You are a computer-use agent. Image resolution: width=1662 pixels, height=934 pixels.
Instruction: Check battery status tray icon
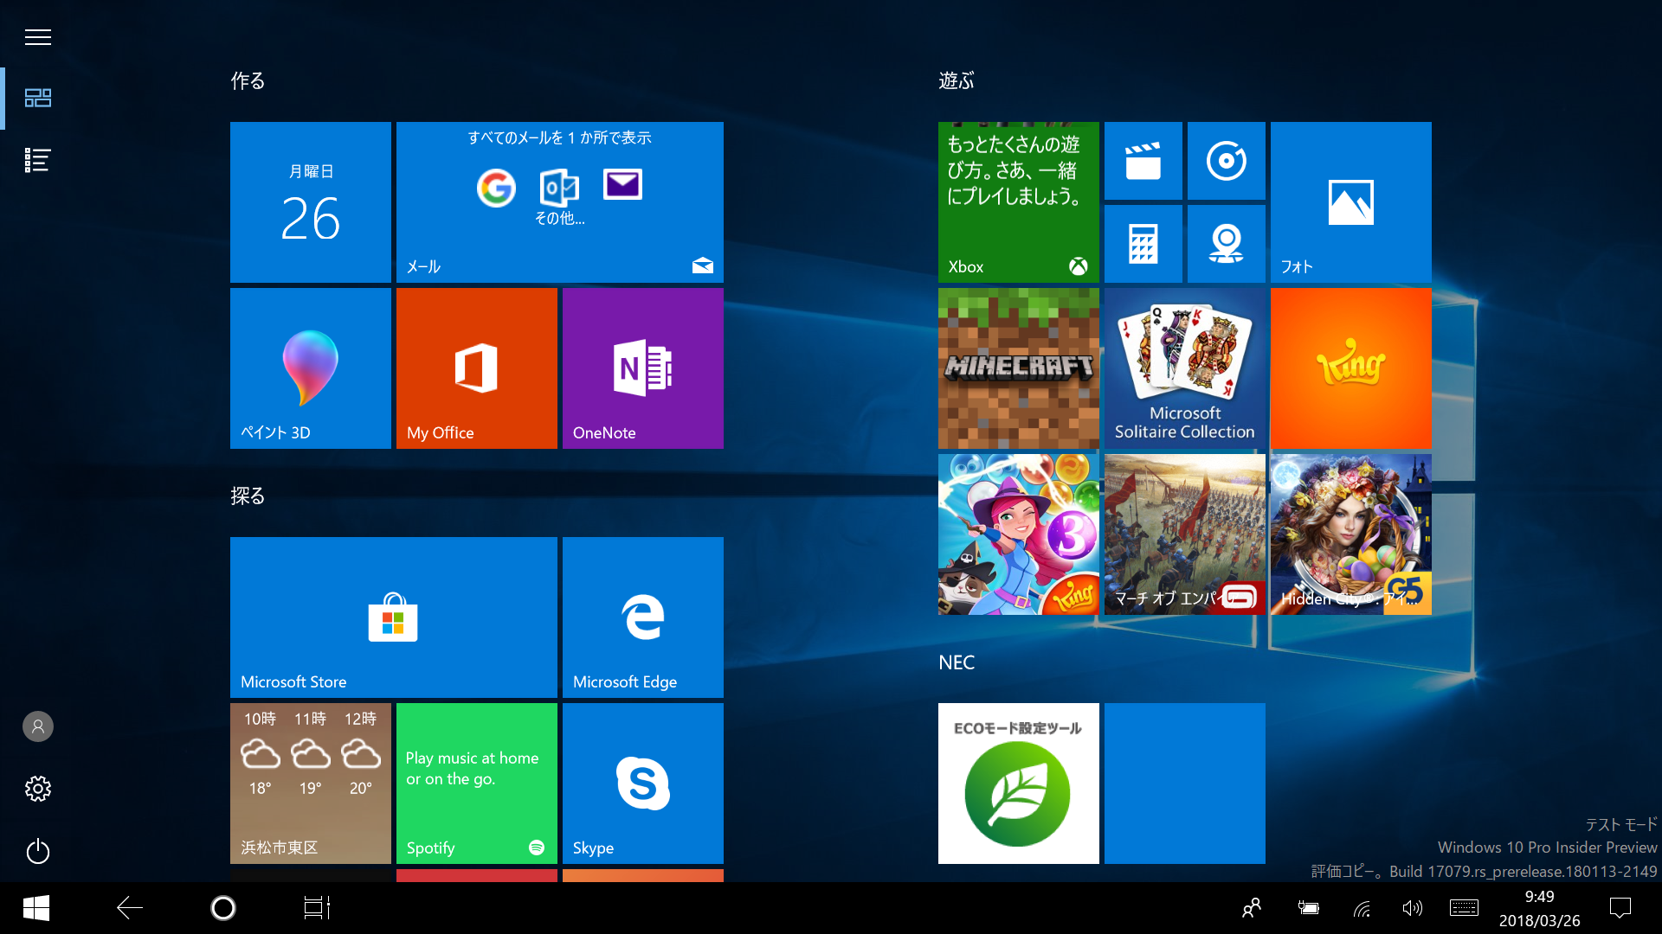click(x=1308, y=908)
